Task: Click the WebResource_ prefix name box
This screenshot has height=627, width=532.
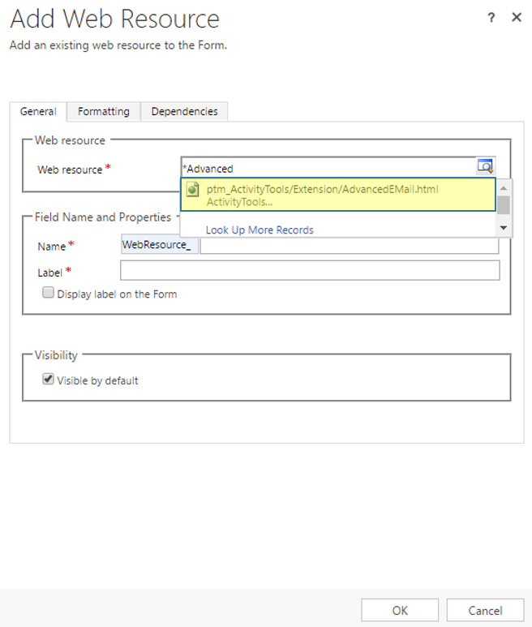Action: click(158, 244)
